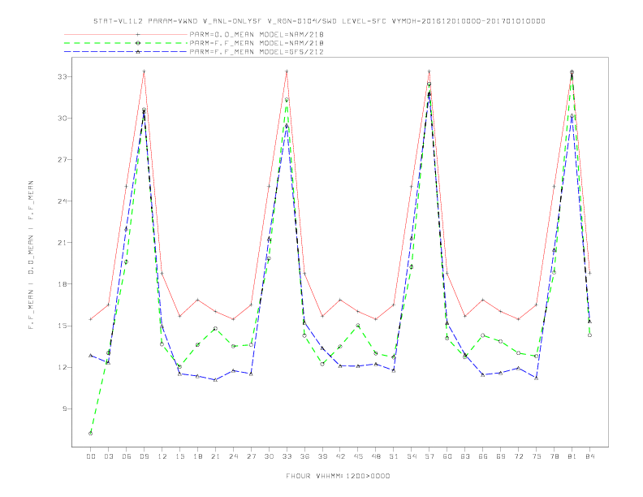
Task: Click y-axis tick label 24
Action: 62,201
